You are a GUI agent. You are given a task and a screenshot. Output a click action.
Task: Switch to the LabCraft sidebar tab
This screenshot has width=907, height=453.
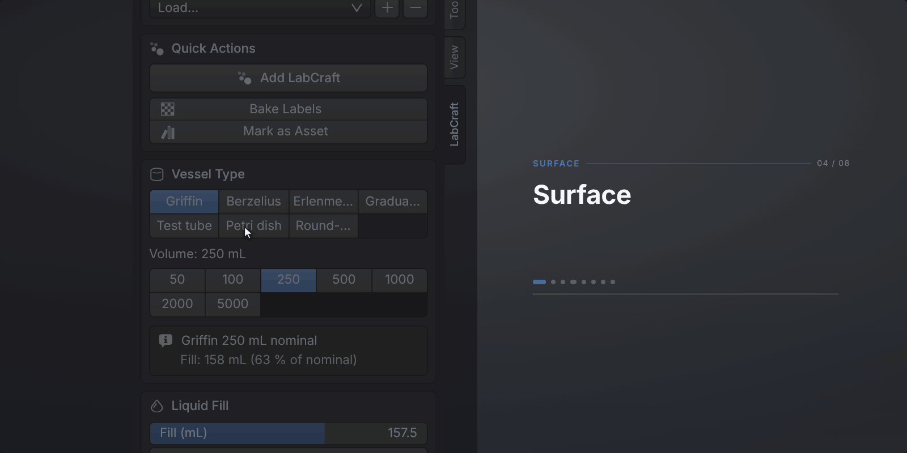tap(454, 125)
